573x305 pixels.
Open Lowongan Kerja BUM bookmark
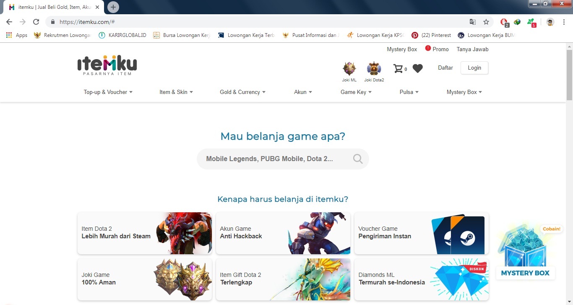point(486,35)
